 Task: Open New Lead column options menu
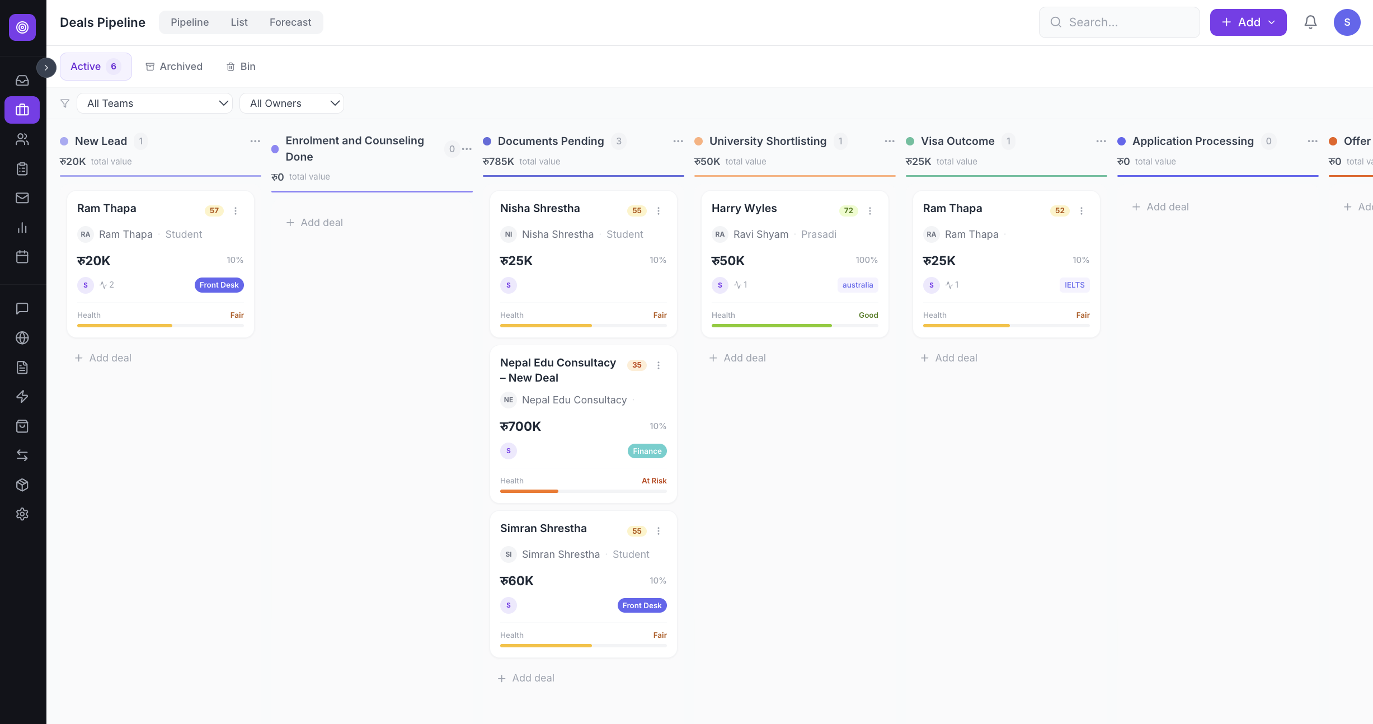coord(255,141)
